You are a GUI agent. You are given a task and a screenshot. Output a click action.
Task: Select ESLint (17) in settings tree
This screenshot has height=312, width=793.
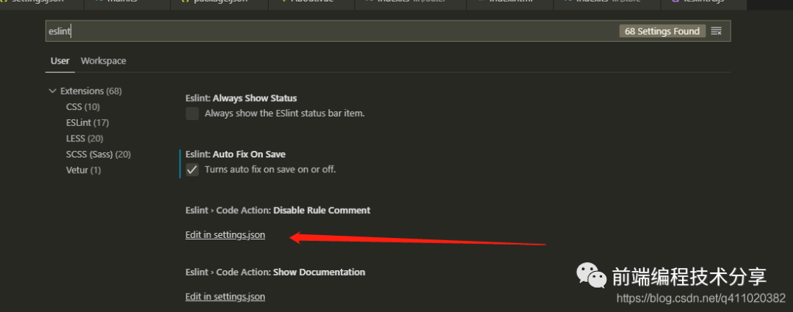pos(87,123)
